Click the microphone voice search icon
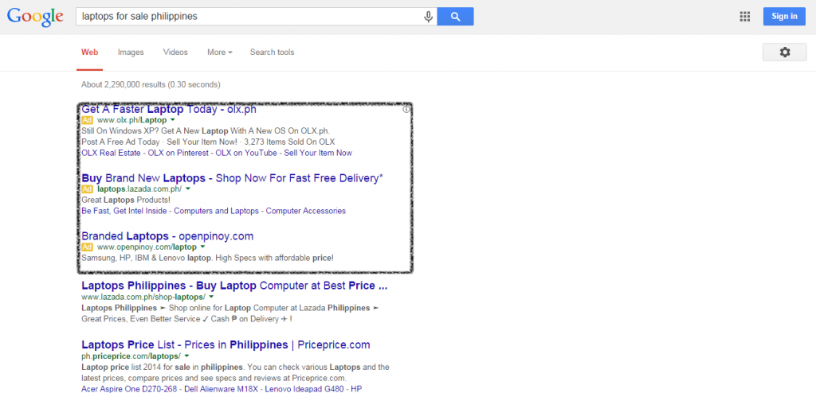The width and height of the screenshot is (816, 393). pyautogui.click(x=428, y=17)
